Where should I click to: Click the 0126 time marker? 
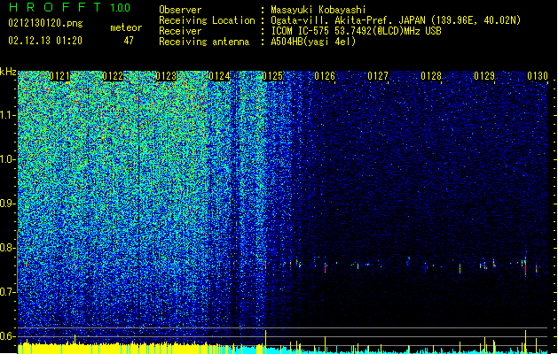pos(325,76)
